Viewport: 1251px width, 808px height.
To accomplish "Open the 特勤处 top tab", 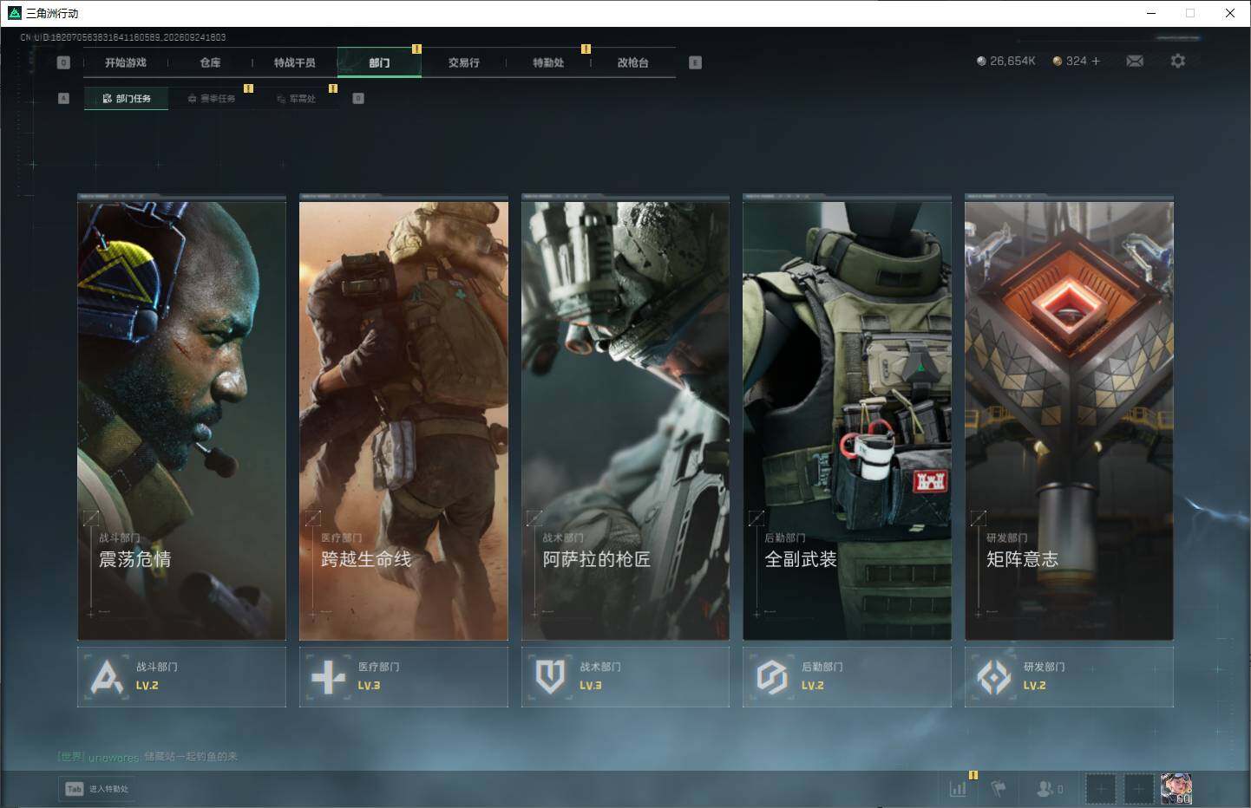I will (x=548, y=62).
